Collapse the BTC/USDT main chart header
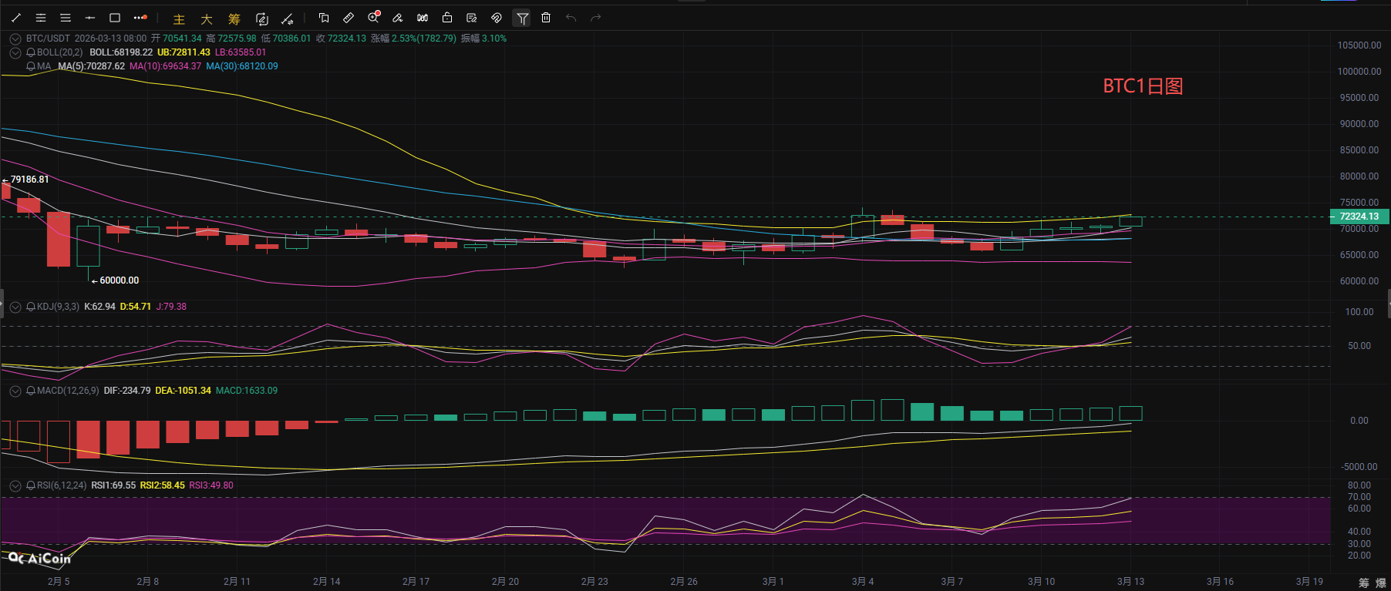Viewport: 1391px width, 591px height. tap(15, 39)
